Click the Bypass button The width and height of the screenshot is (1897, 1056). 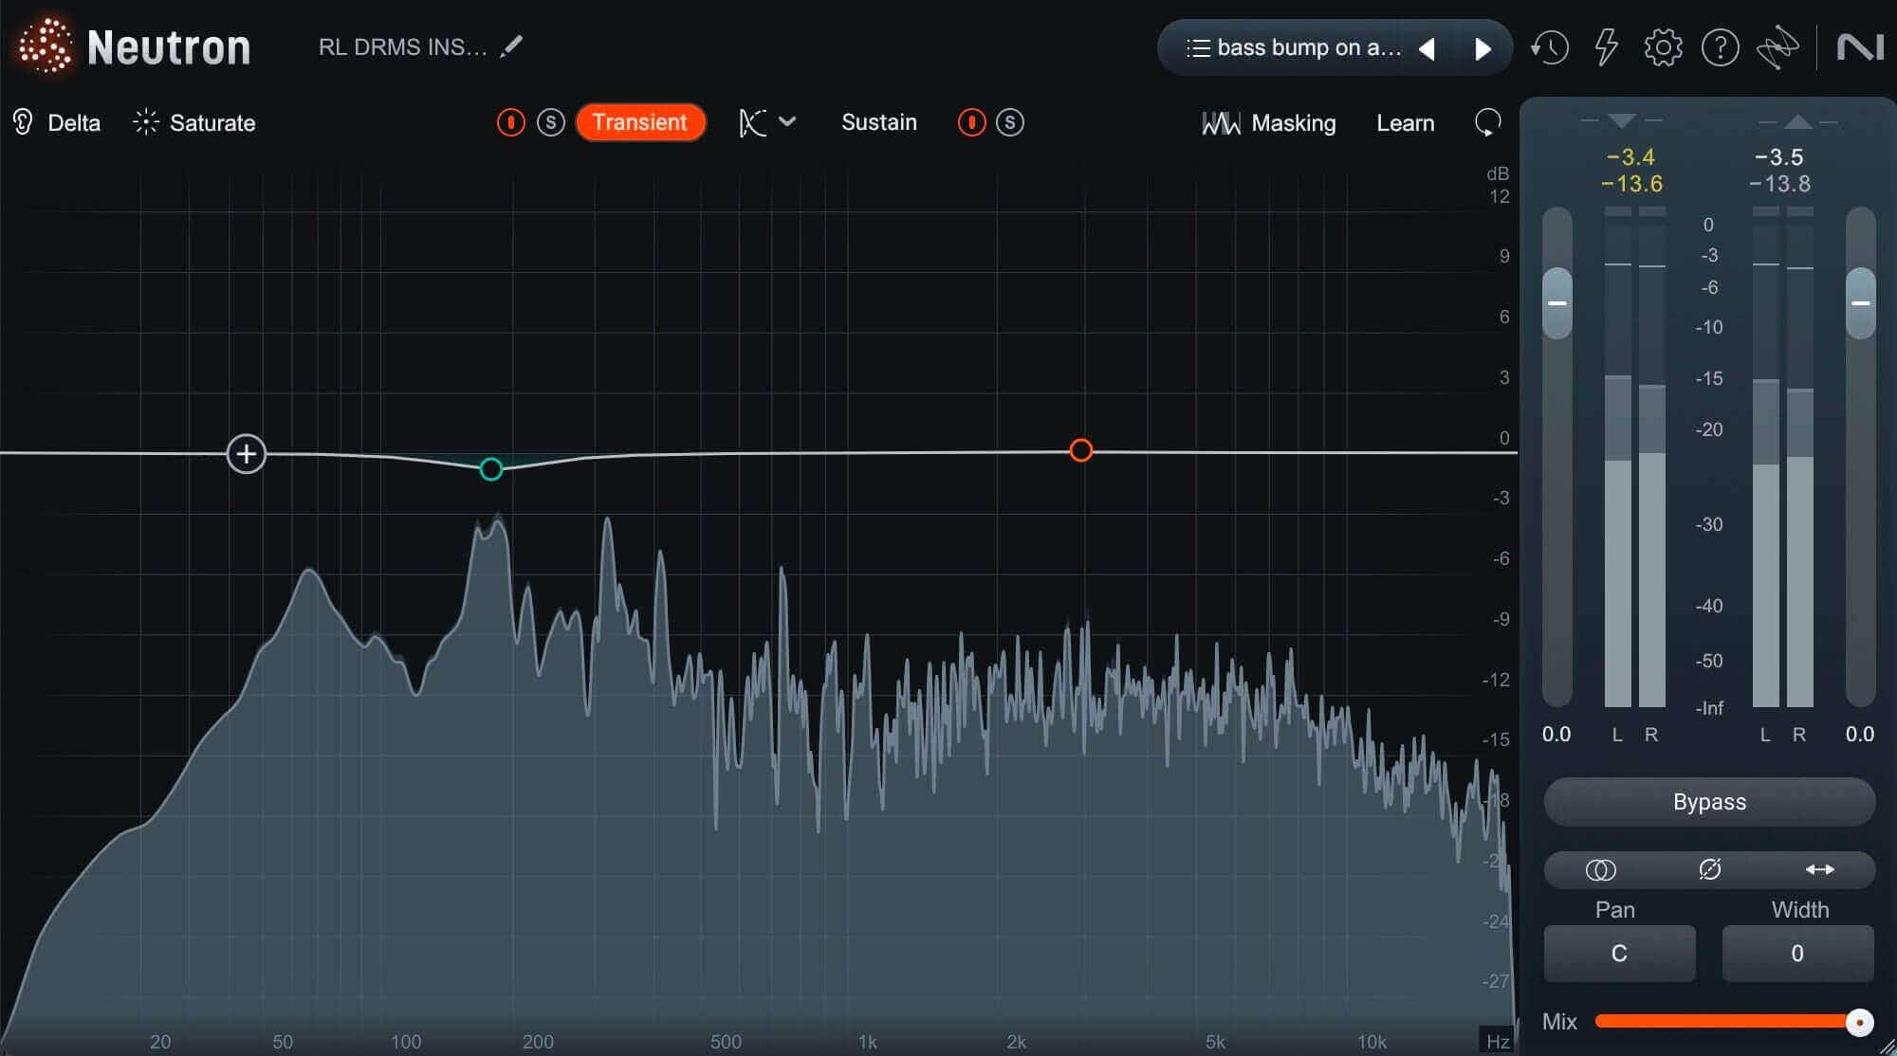tap(1709, 802)
